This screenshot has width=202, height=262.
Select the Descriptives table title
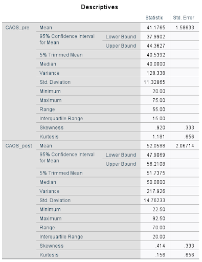[99, 7]
